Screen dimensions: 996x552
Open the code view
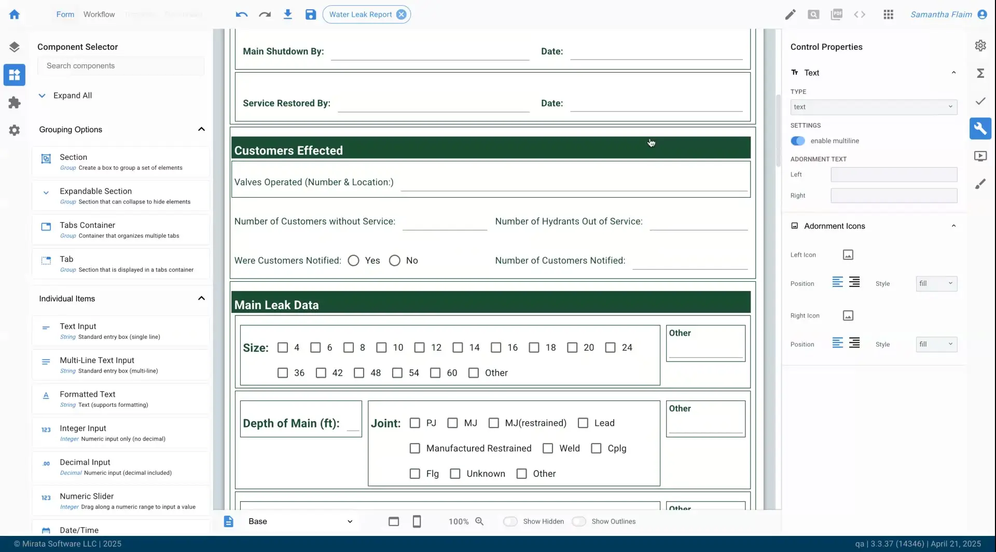tap(860, 14)
